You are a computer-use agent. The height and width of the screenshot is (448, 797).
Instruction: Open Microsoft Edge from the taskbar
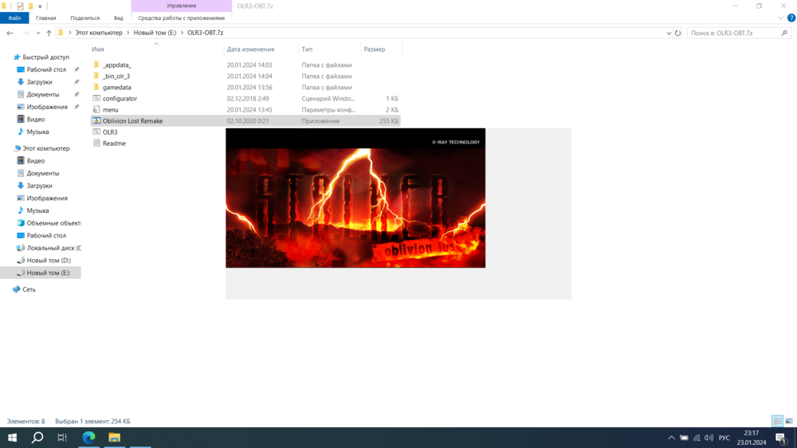click(x=88, y=438)
